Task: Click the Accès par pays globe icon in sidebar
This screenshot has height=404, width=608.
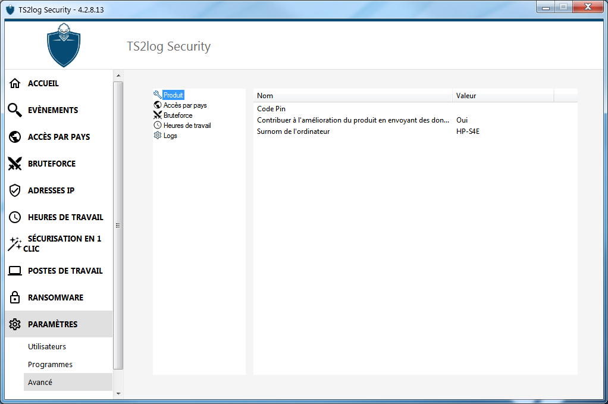Action: click(x=15, y=137)
